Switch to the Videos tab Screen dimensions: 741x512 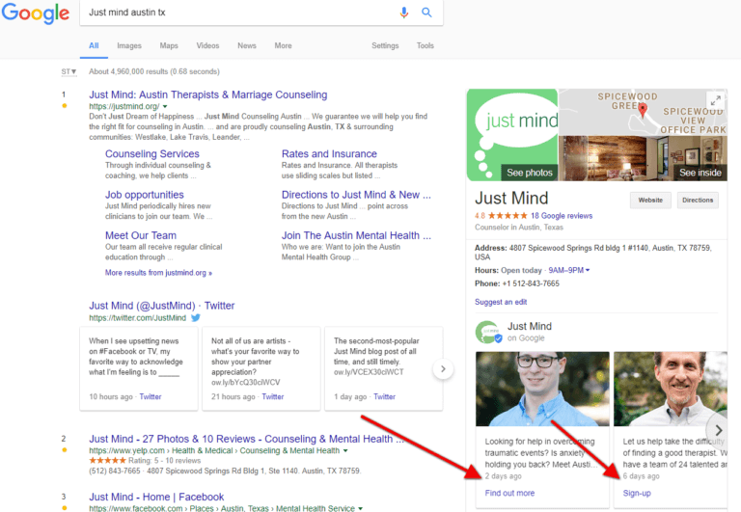208,46
